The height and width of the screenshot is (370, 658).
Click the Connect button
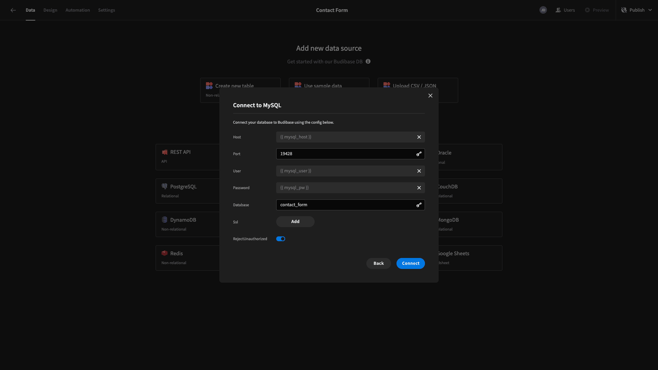click(x=411, y=263)
